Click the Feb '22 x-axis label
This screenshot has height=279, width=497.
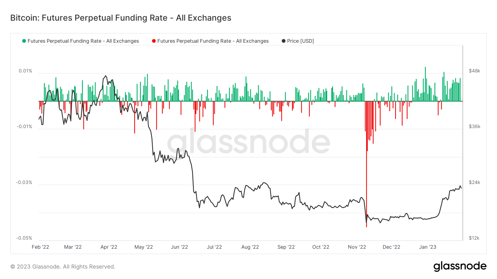(x=40, y=247)
